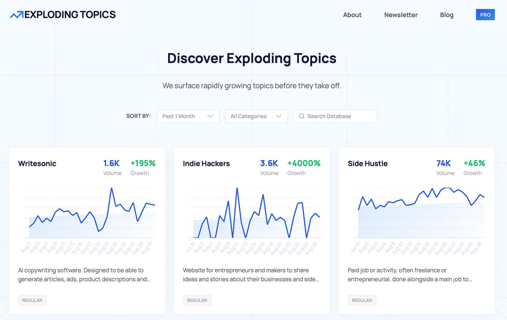Click the Side Hustle paid job description
The image size is (507, 320).
coord(410,275)
